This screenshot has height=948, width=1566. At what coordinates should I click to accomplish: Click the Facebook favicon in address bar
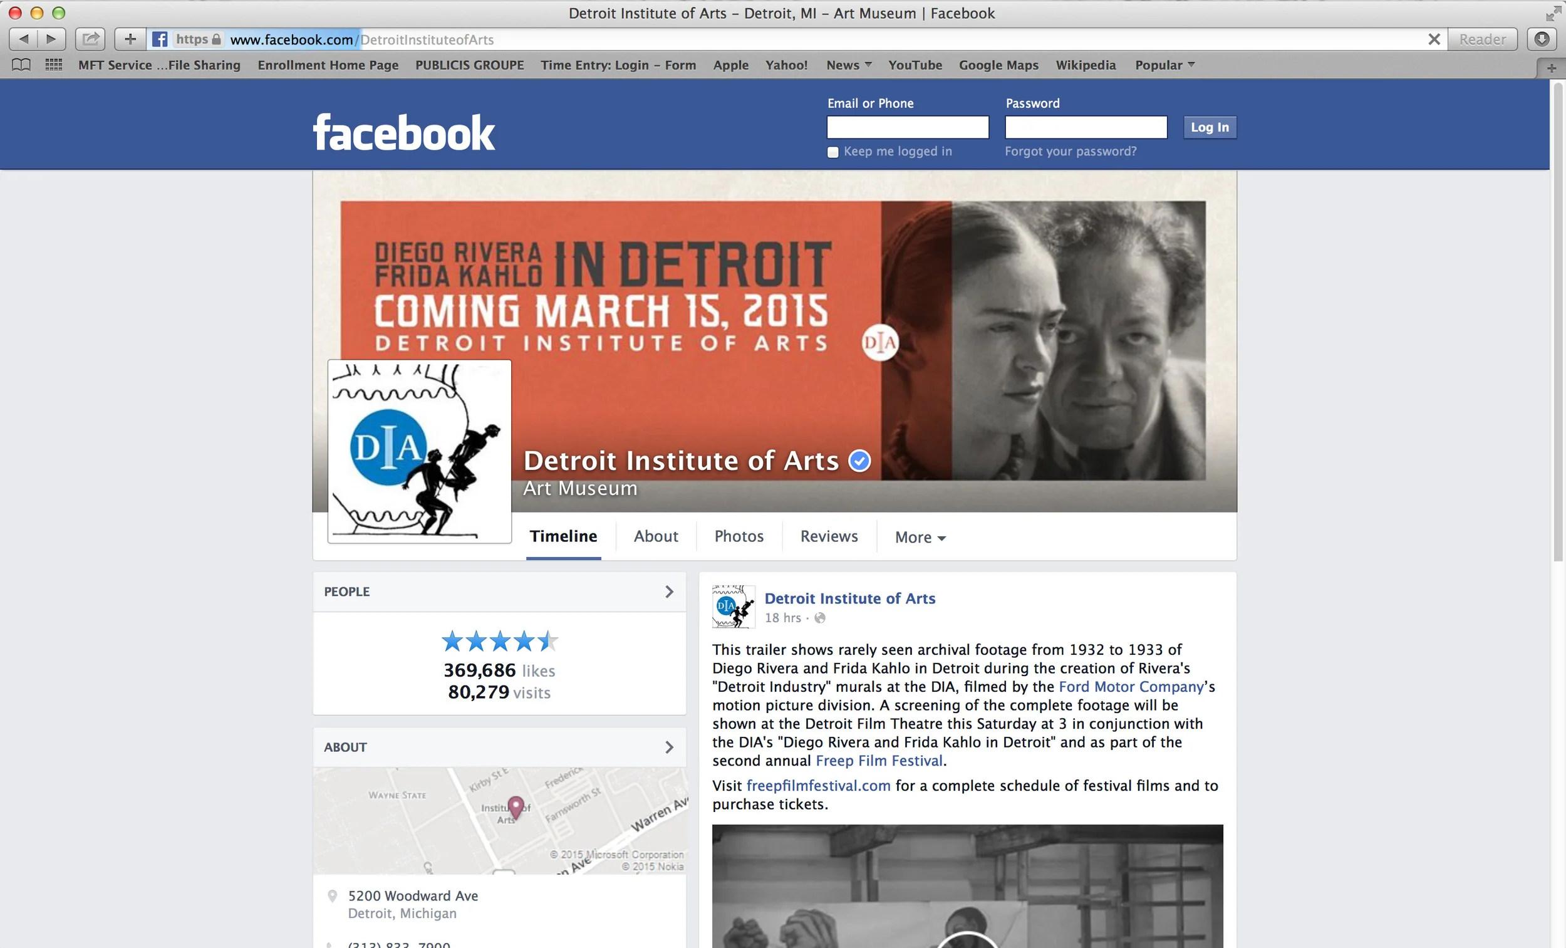(160, 39)
